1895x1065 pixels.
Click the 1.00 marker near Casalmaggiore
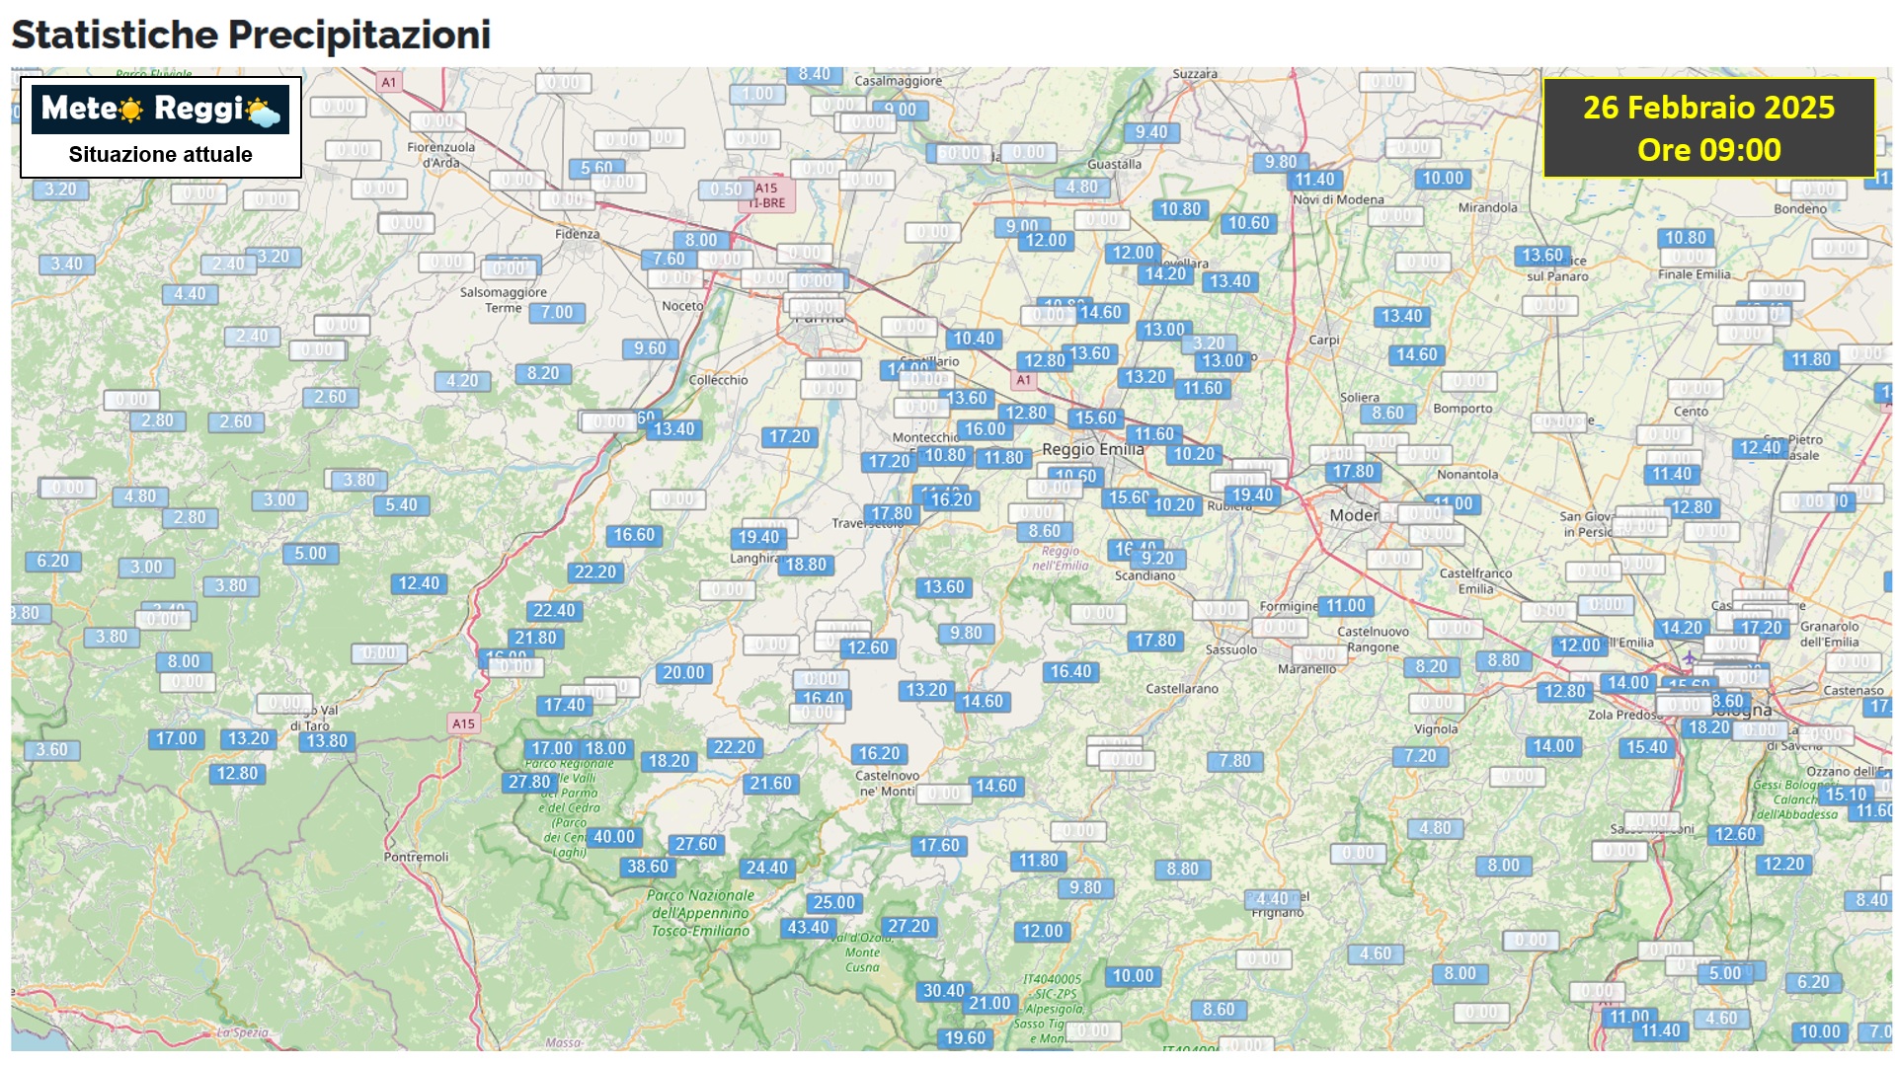click(757, 94)
